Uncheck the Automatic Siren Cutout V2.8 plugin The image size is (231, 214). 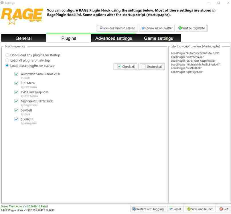pyautogui.click(x=16, y=74)
